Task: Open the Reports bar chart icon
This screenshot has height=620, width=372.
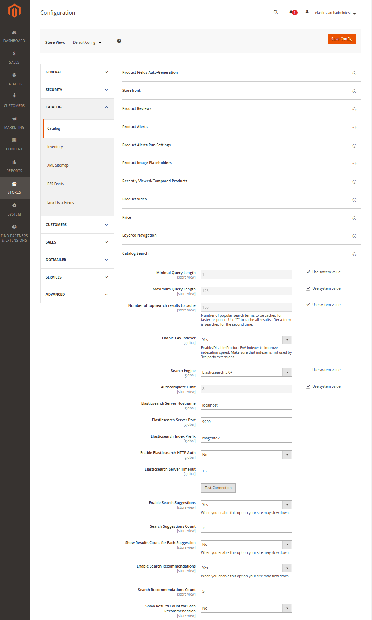Action: point(14,162)
